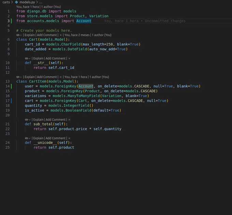Click Explain above def __str__

click(38, 58)
